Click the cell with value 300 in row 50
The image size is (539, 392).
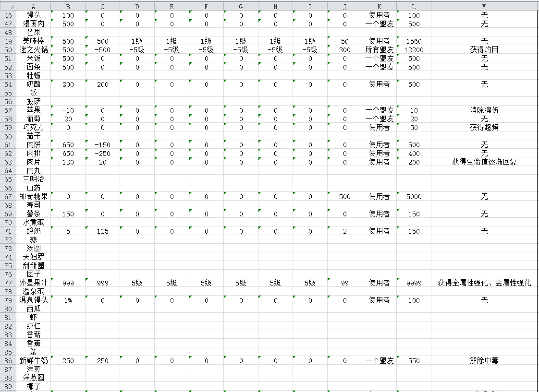pyautogui.click(x=345, y=50)
